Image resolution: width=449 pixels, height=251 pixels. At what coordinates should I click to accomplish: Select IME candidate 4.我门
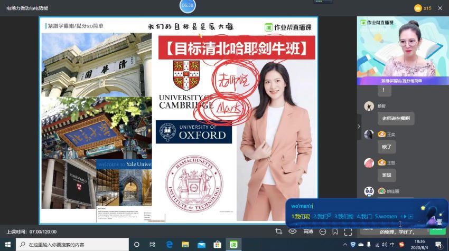364,216
